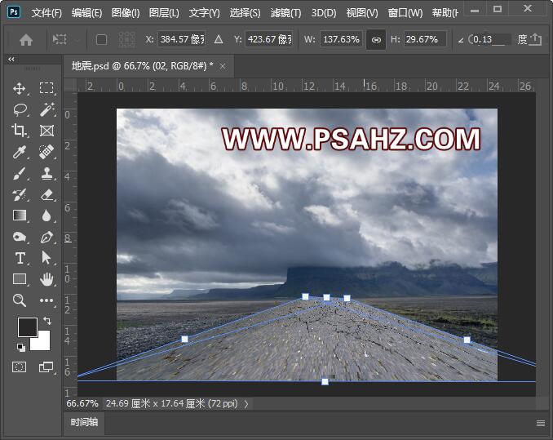The width and height of the screenshot is (553, 440).
Task: Select the Gradient tool
Action: pos(19,216)
